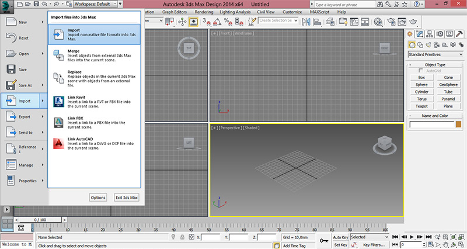
Task: Select the Space Warps category icon
Action: (453, 45)
